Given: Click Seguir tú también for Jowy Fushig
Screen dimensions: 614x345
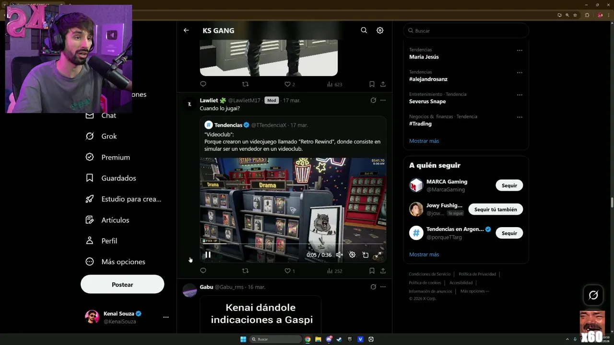Looking at the screenshot, I should 496,209.
